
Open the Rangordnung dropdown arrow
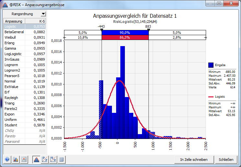43,14
